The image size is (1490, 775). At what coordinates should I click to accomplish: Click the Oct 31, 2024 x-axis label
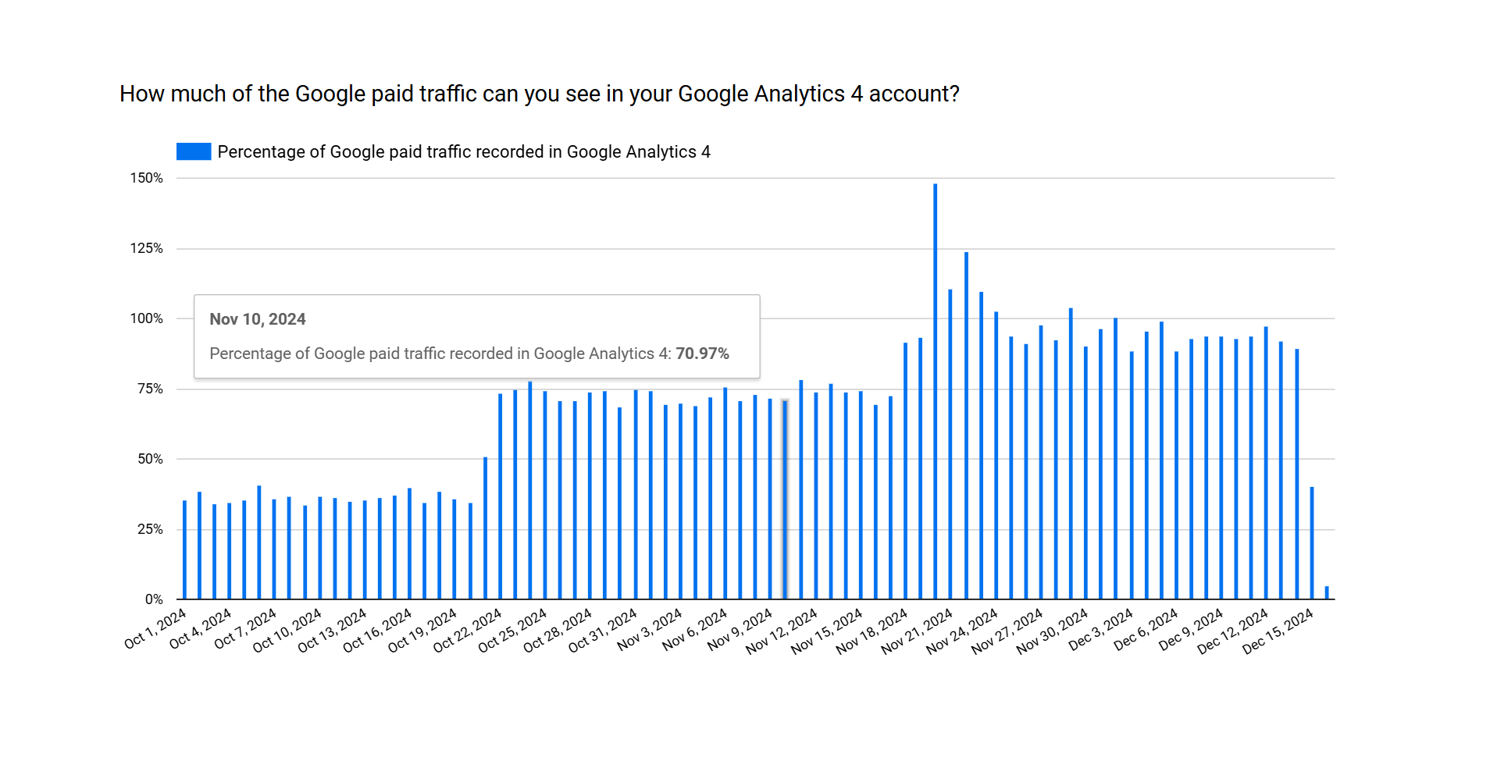(603, 632)
